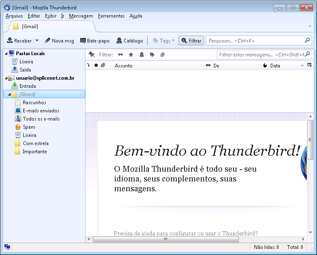The image size is (317, 255).
Task: Click the horizontal scrollbar thumb
Action: tap(166, 239)
